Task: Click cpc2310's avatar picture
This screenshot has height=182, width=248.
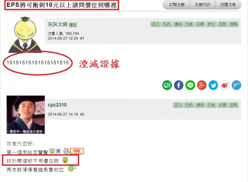Action: [x=25, y=114]
